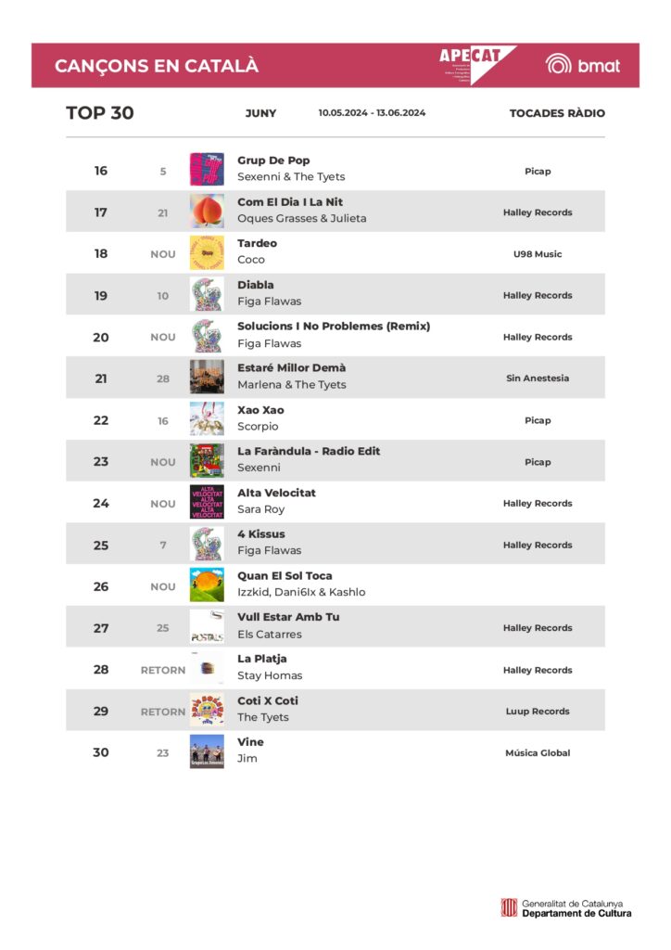The image size is (671, 950).
Task: Select the Xao Xao album thumbnail
Action: tap(207, 419)
